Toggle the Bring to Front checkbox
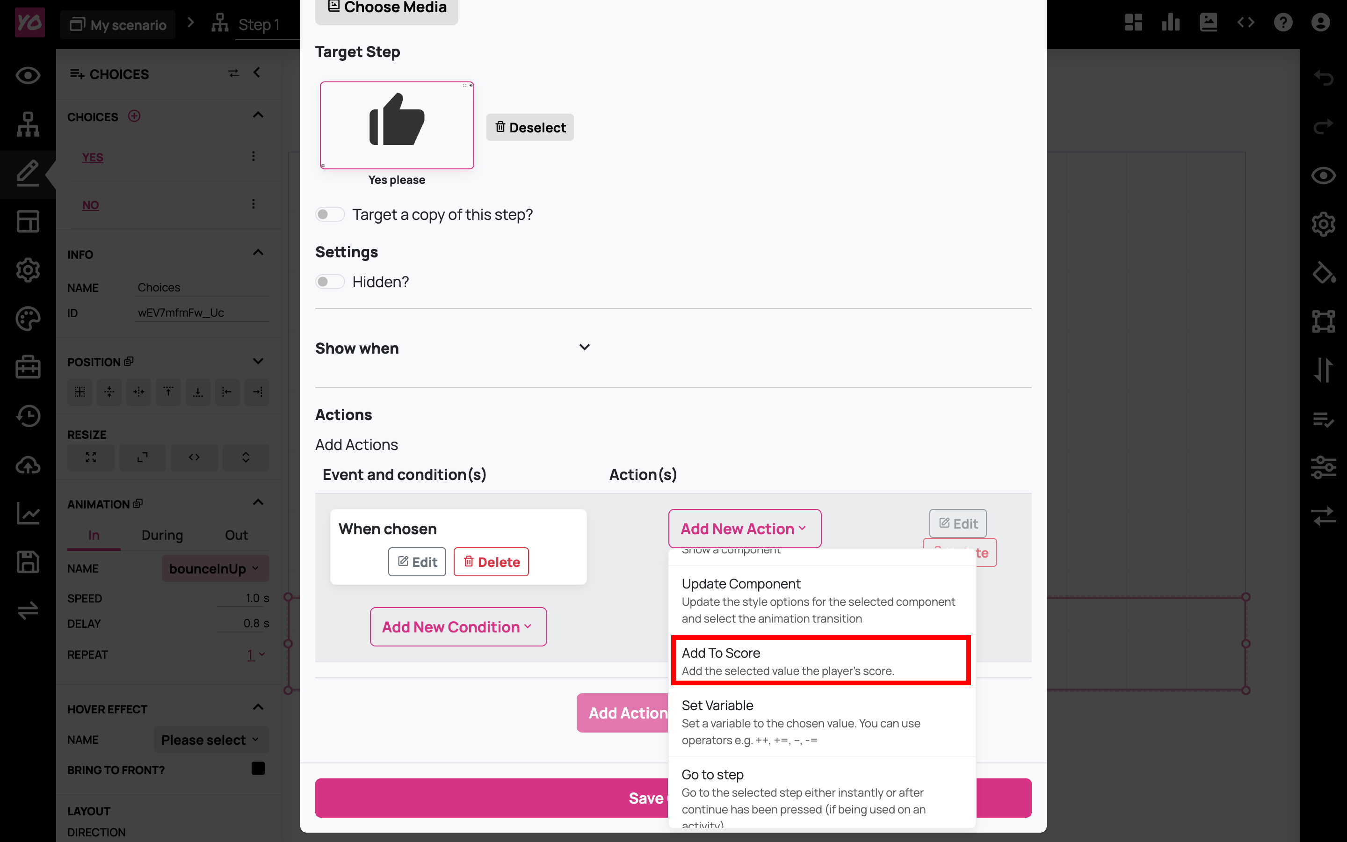The image size is (1347, 842). [x=258, y=769]
